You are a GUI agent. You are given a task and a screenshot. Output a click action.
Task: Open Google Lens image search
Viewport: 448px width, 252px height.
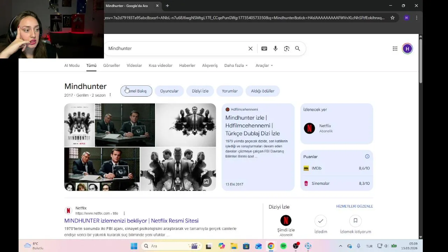[x=287, y=49]
